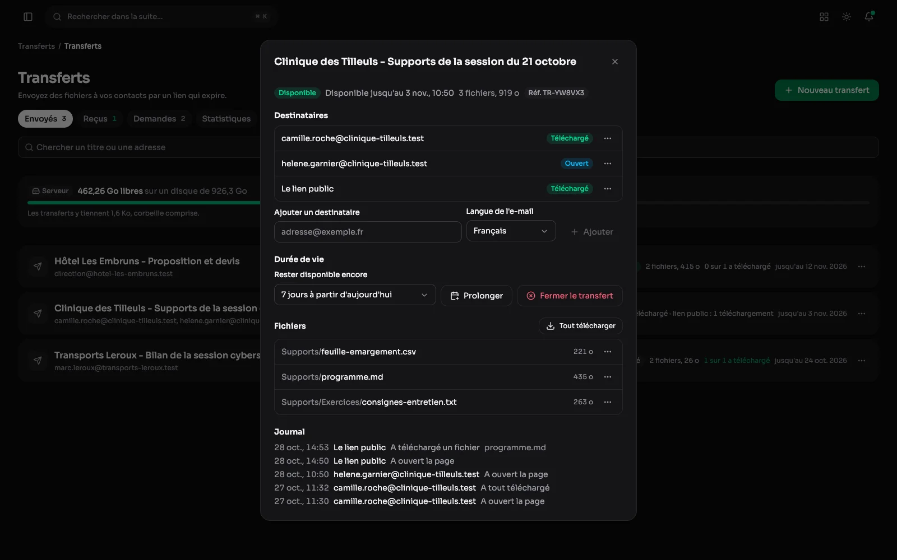Expand the Langue de l'e-mail dropdown
This screenshot has width=897, height=560.
pyautogui.click(x=511, y=231)
